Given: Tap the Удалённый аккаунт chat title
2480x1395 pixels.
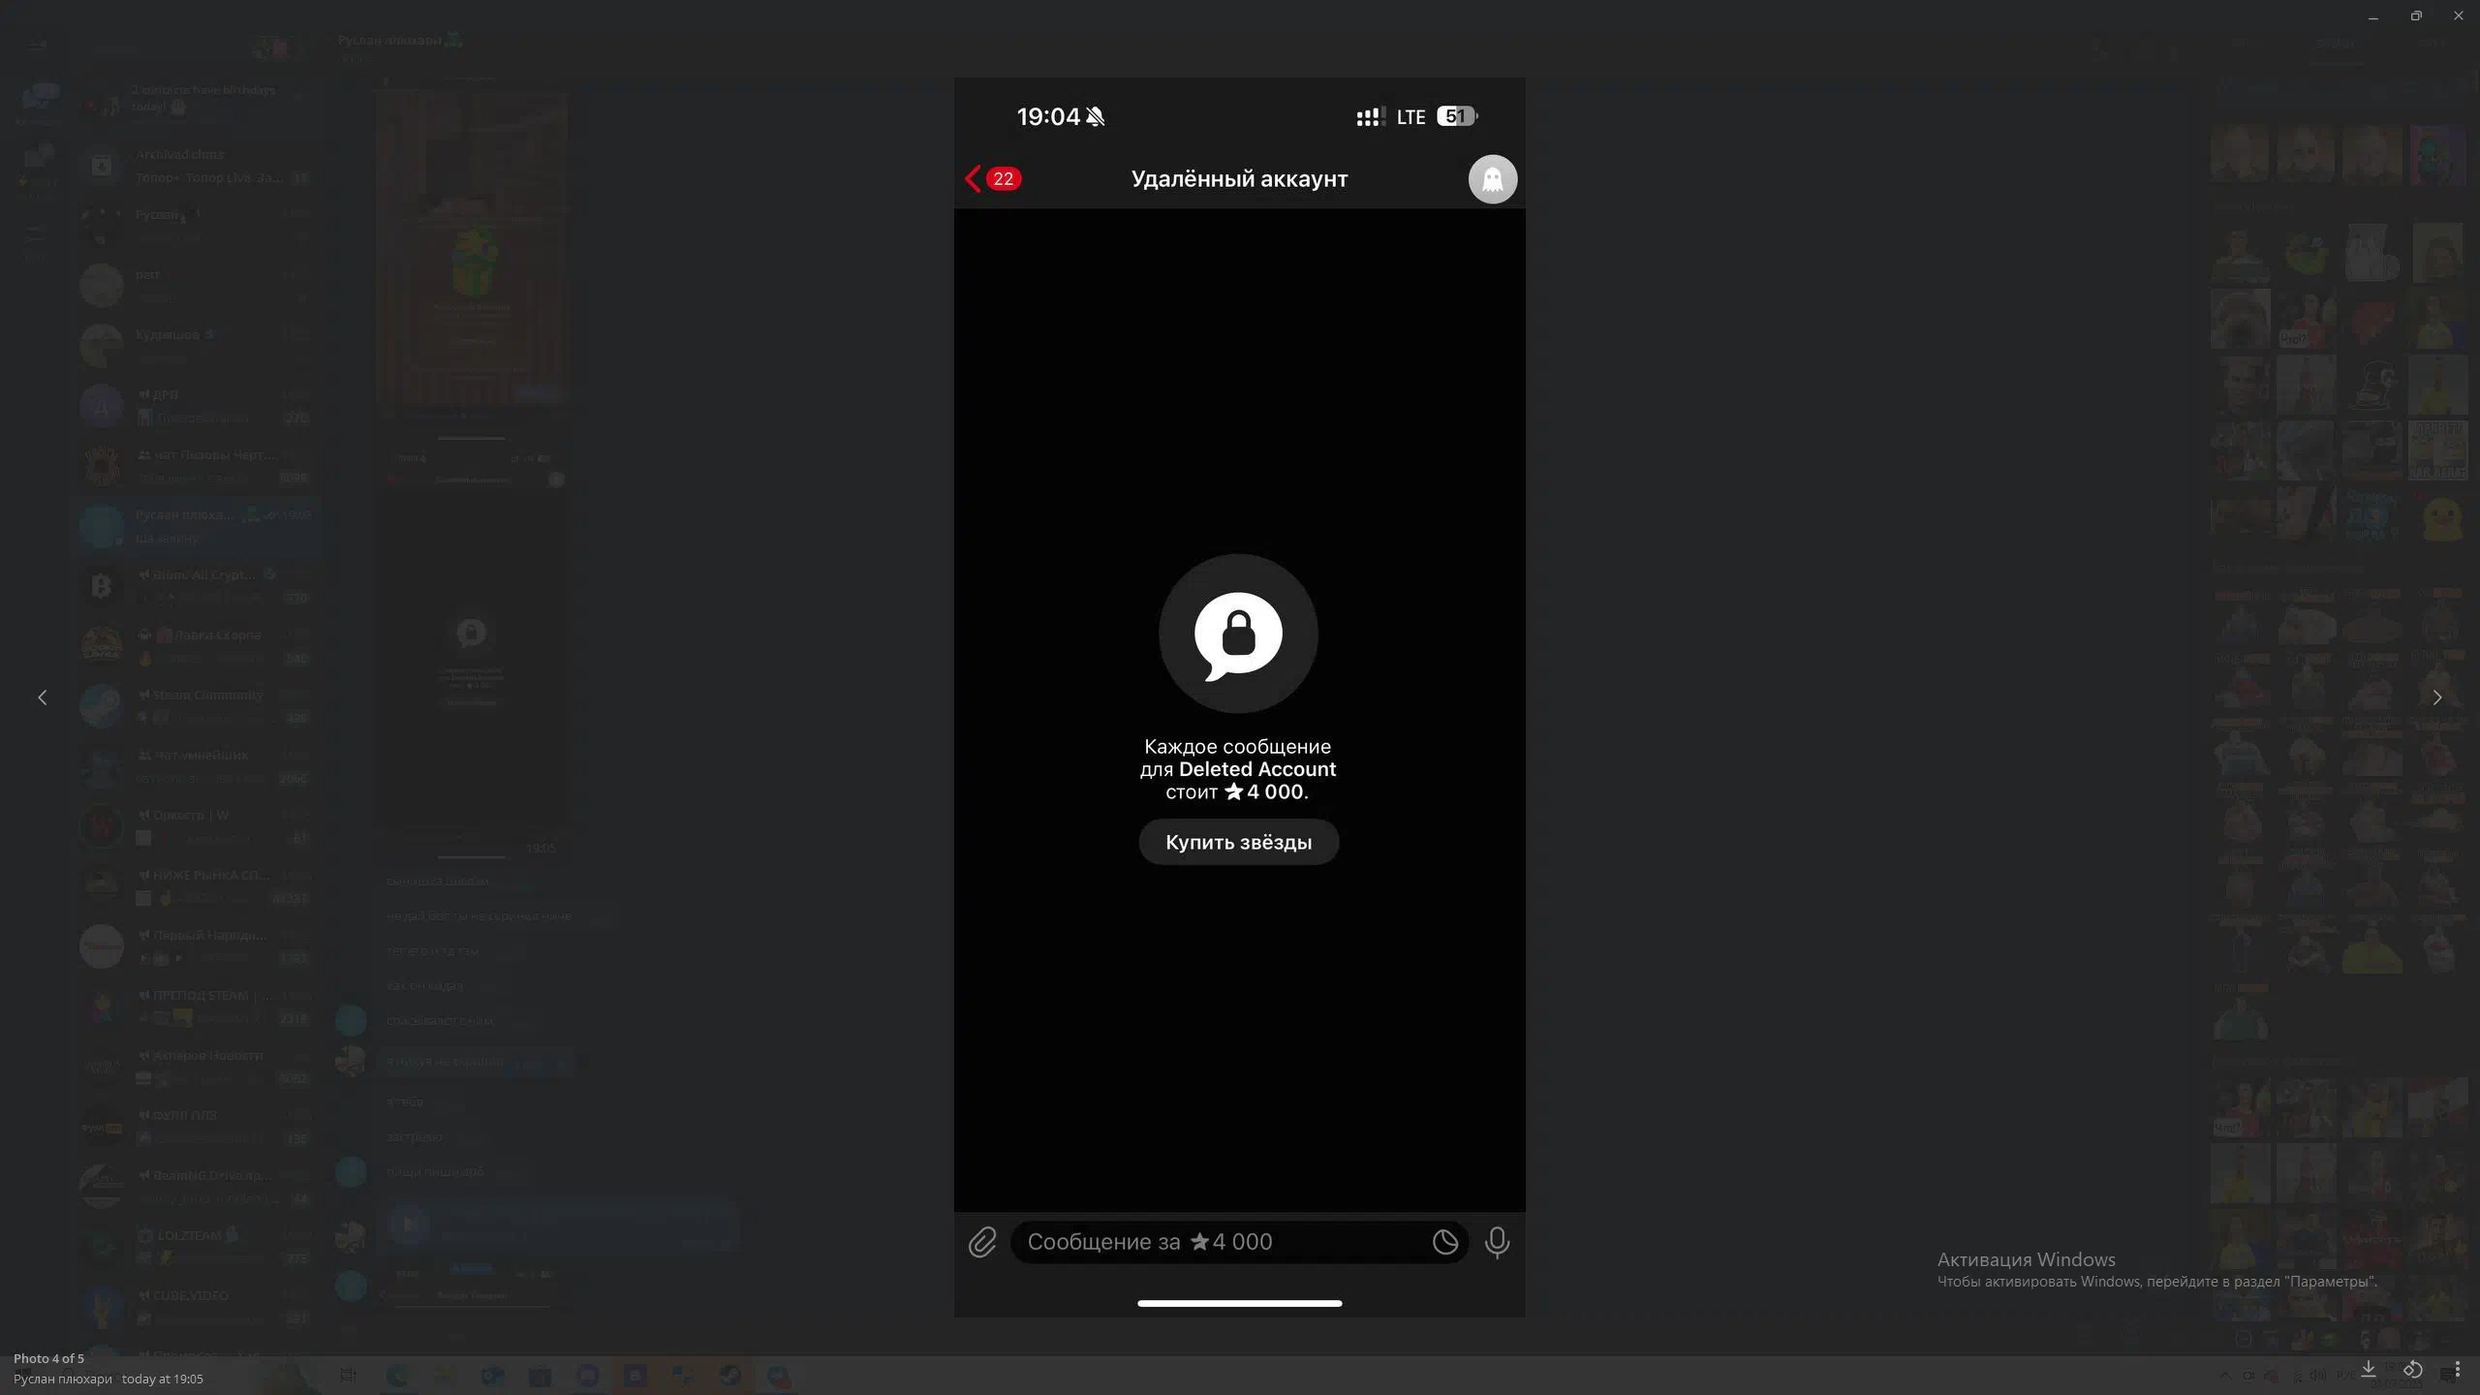Looking at the screenshot, I should tap(1239, 179).
